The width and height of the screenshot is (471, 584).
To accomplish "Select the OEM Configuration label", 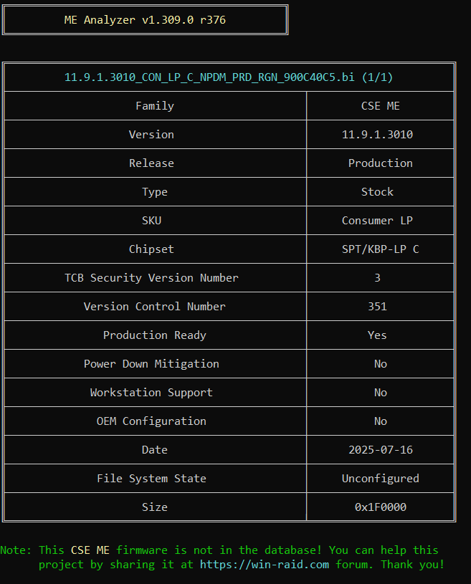I will click(151, 421).
